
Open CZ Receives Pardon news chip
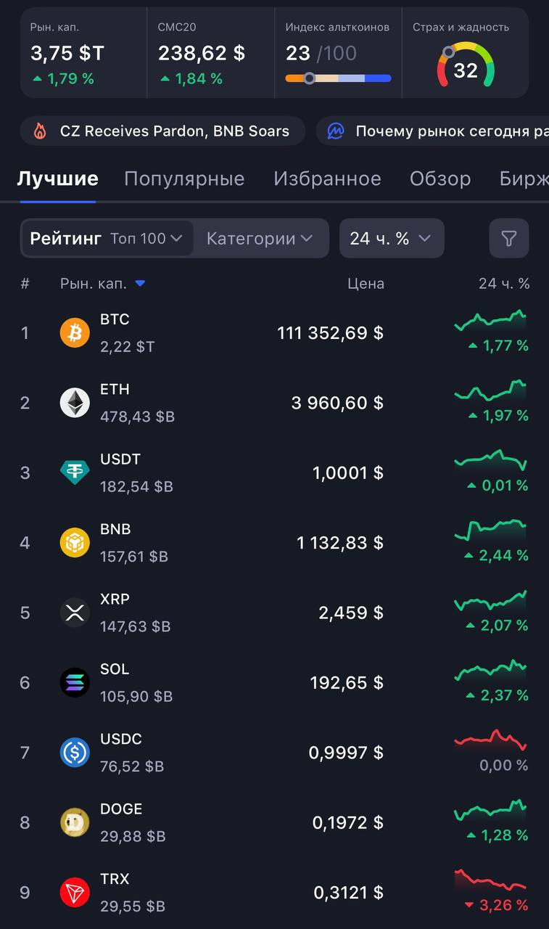[x=162, y=131]
